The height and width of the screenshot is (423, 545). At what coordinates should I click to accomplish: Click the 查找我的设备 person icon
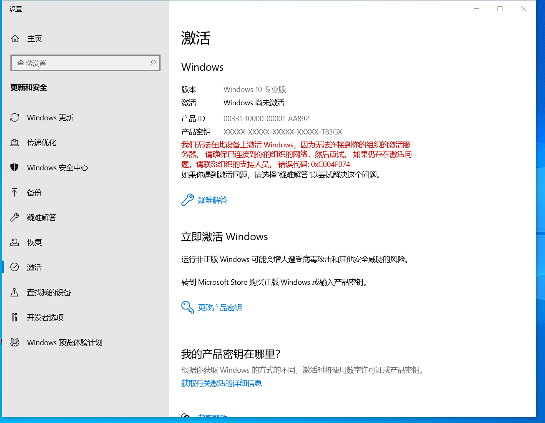click(15, 292)
